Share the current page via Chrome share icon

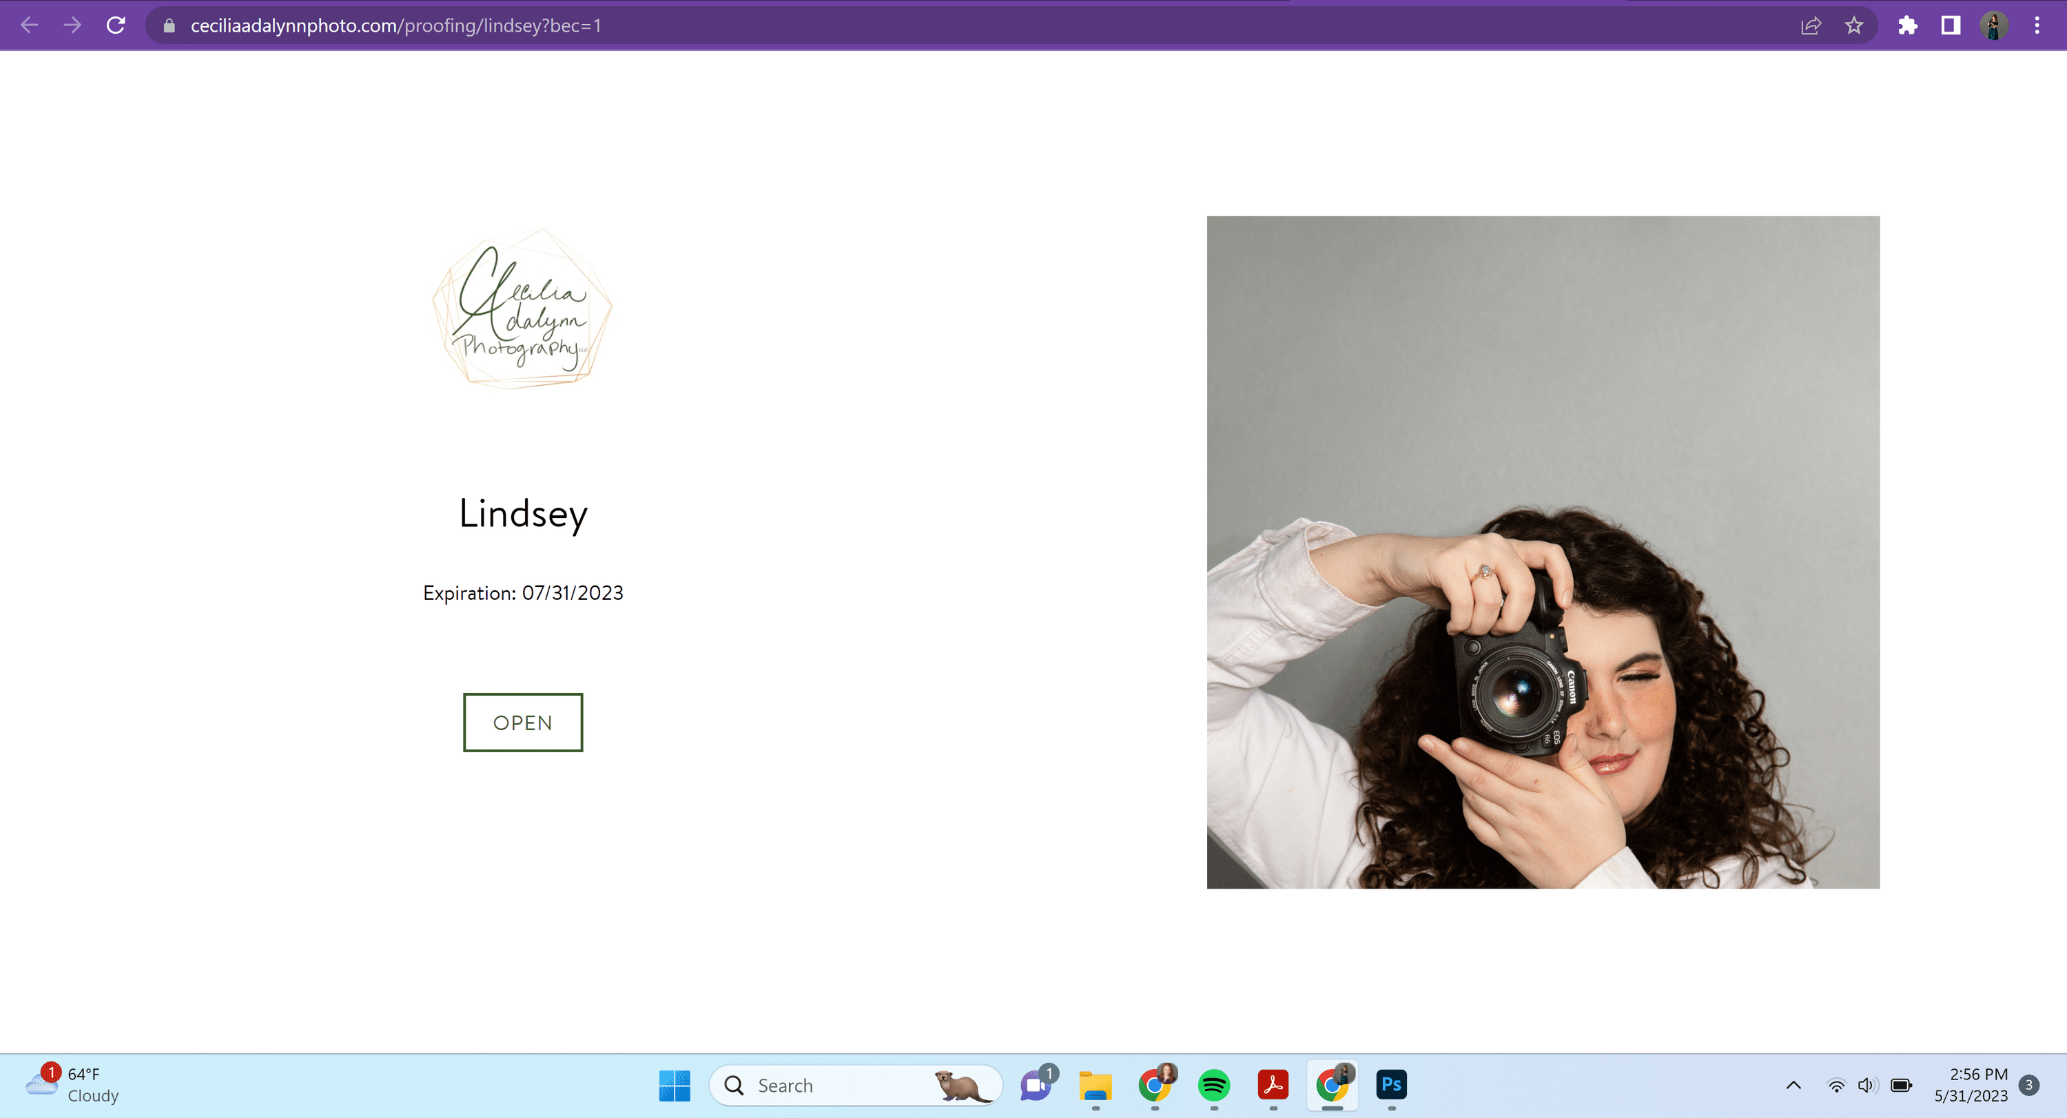[x=1812, y=25]
